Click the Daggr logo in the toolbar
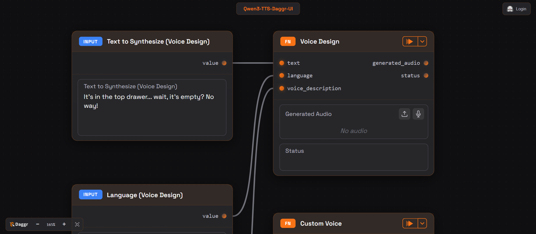The image size is (536, 234). (19, 224)
